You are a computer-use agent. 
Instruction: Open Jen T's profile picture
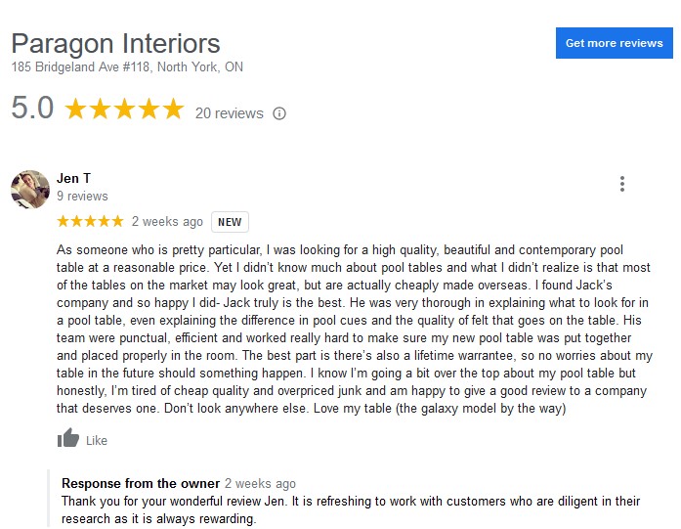click(30, 189)
